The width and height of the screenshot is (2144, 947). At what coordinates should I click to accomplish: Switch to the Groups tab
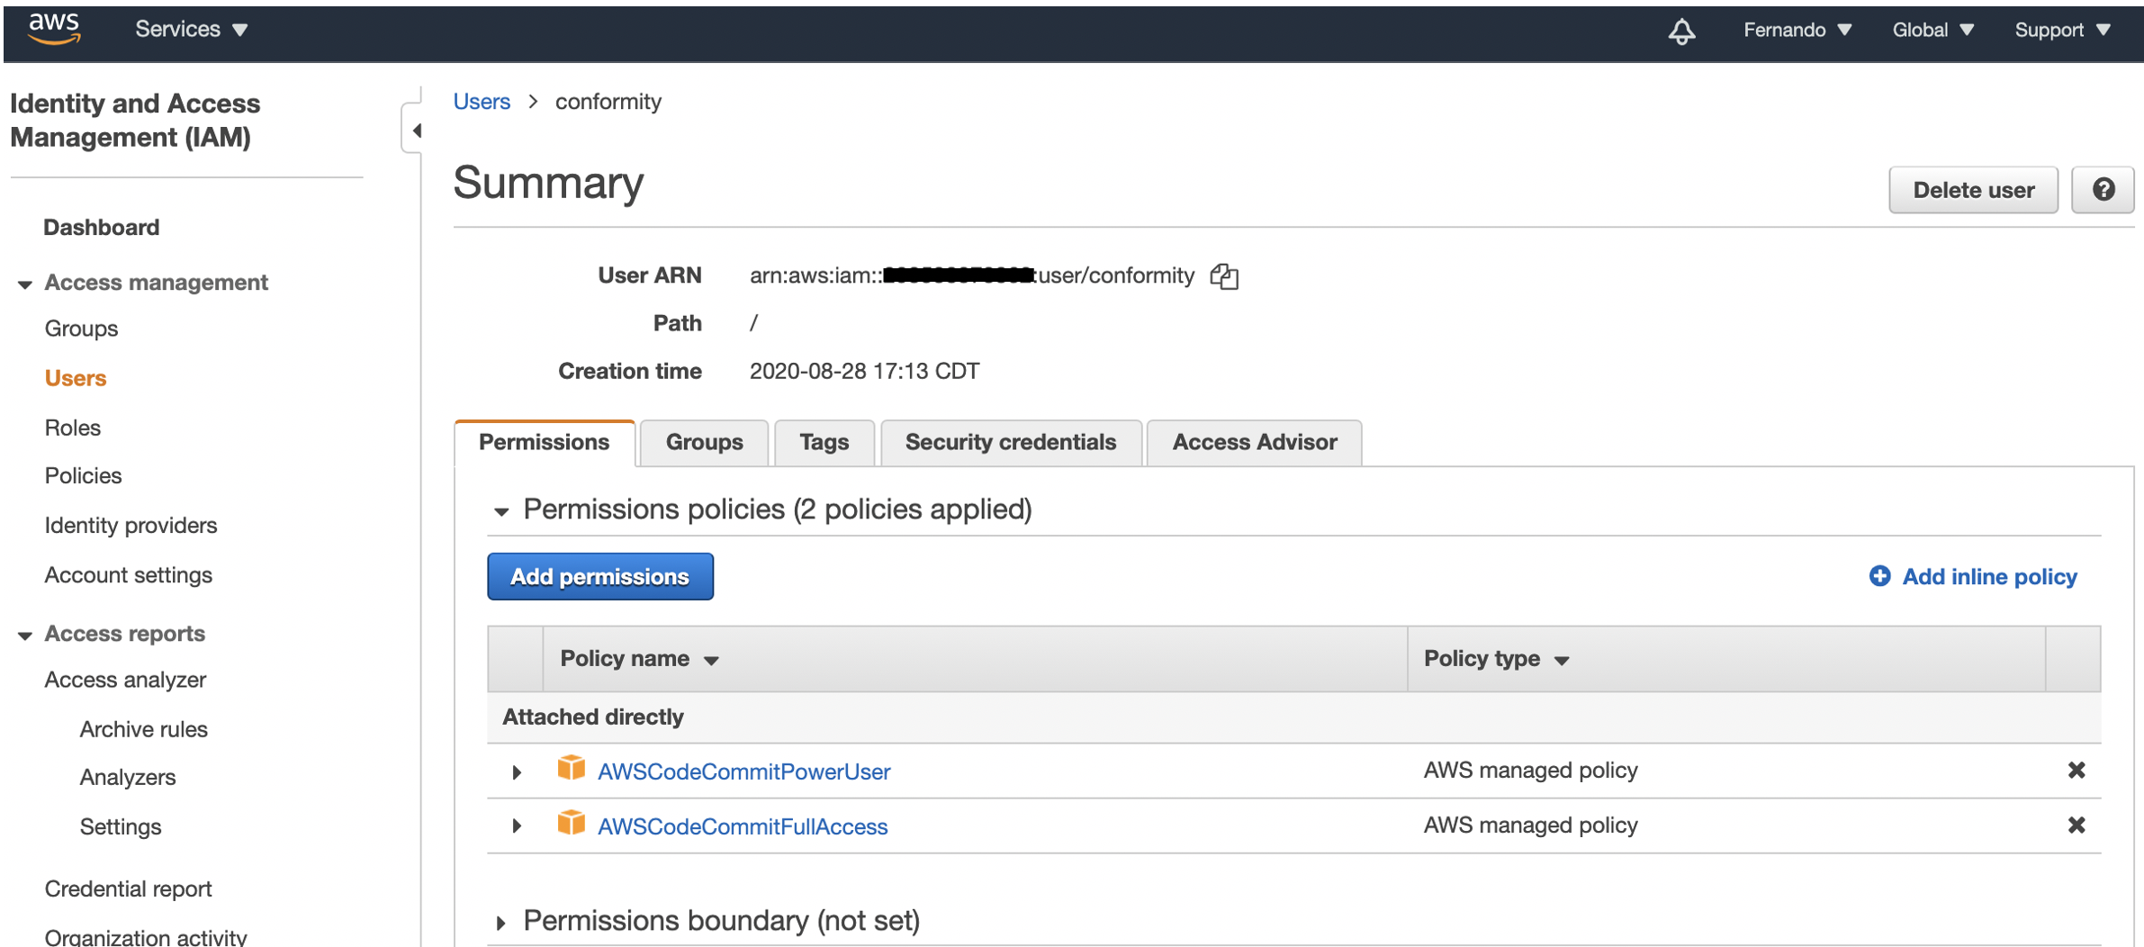tap(704, 443)
